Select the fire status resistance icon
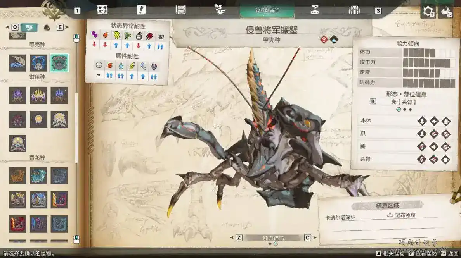The width and height of the screenshot is (461, 258). pyautogui.click(x=105, y=35)
